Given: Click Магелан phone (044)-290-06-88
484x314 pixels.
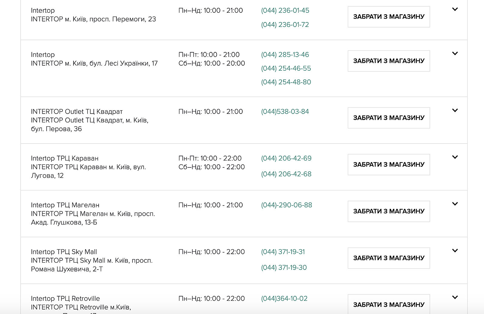Looking at the screenshot, I should pyautogui.click(x=286, y=205).
